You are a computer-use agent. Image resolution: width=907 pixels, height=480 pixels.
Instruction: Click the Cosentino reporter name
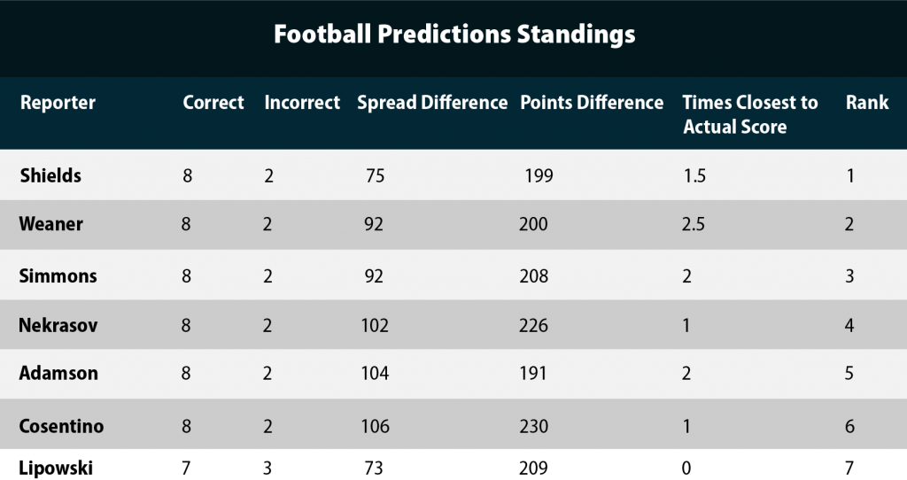(x=61, y=426)
